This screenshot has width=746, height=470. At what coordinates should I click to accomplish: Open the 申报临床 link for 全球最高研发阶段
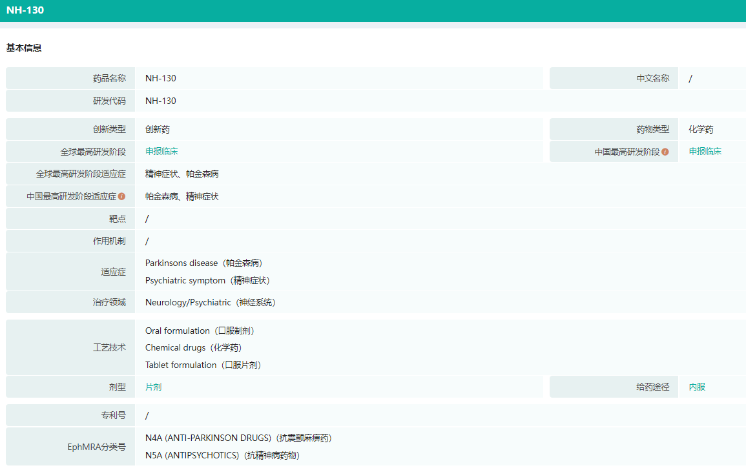[x=161, y=151]
